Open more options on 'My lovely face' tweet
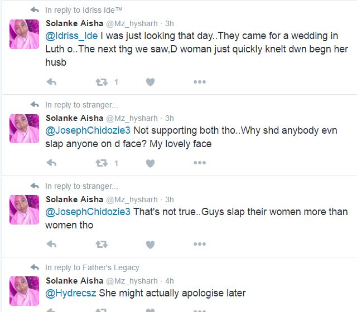Viewport: 357px width, 312px height. (x=200, y=163)
